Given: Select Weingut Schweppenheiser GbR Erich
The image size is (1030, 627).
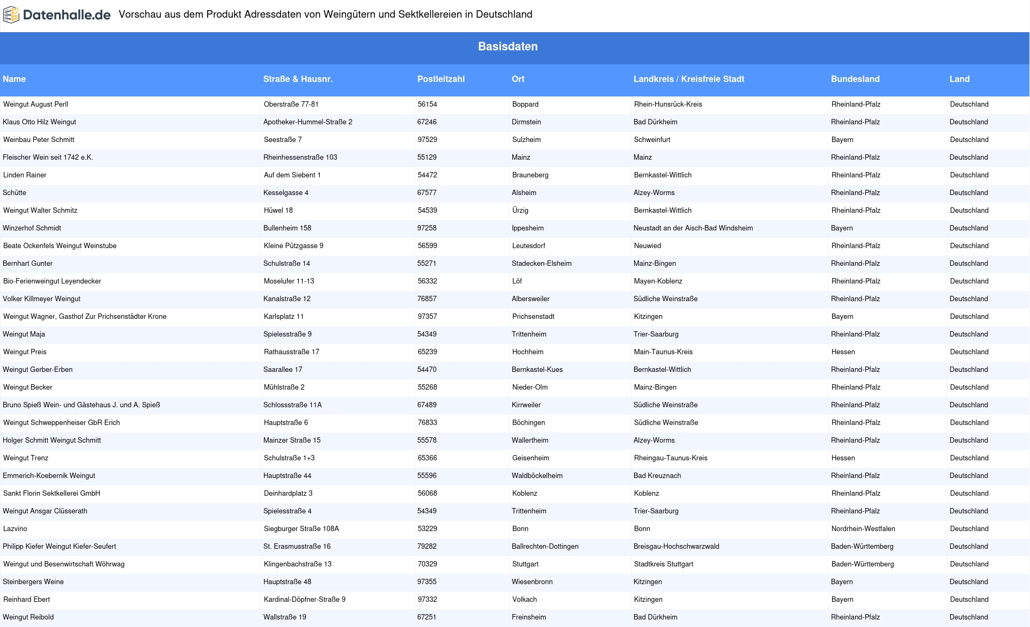Looking at the screenshot, I should click(x=62, y=423).
